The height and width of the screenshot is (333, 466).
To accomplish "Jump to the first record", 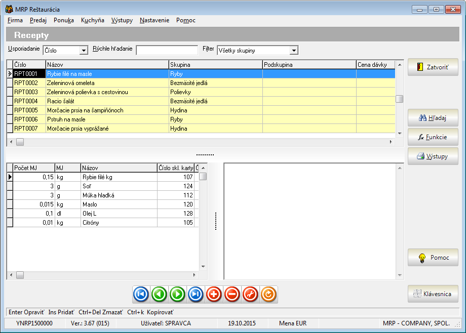I will click(x=141, y=294).
